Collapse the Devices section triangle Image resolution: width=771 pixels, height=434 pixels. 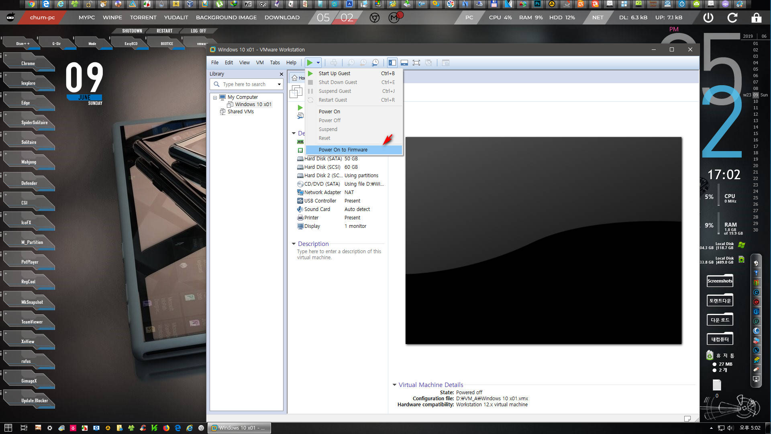pyautogui.click(x=294, y=133)
